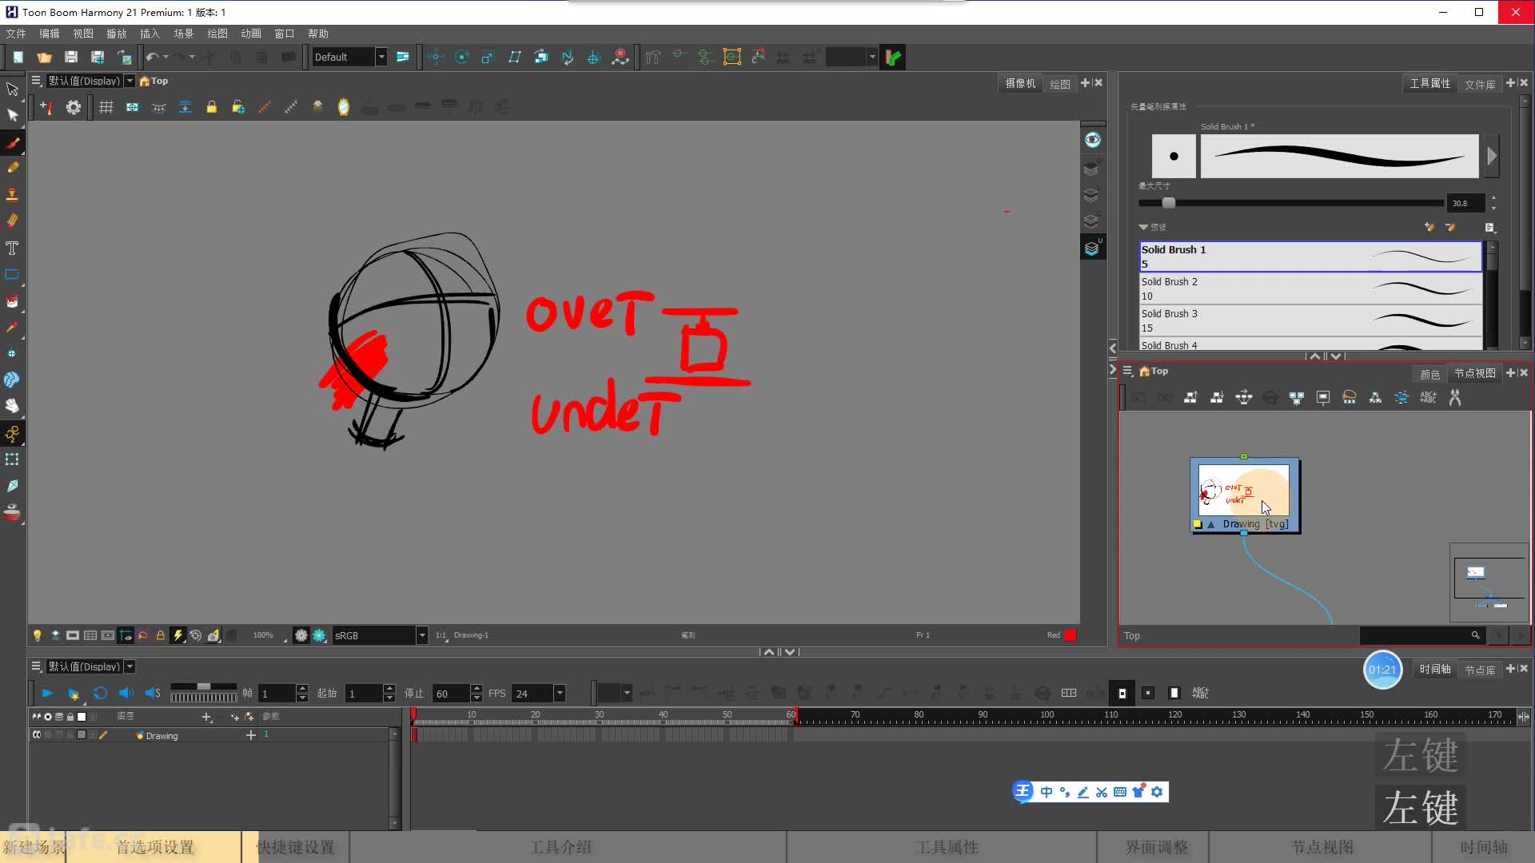This screenshot has width=1535, height=863.
Task: Click the cable cutter pliers icon in node view
Action: (1455, 397)
